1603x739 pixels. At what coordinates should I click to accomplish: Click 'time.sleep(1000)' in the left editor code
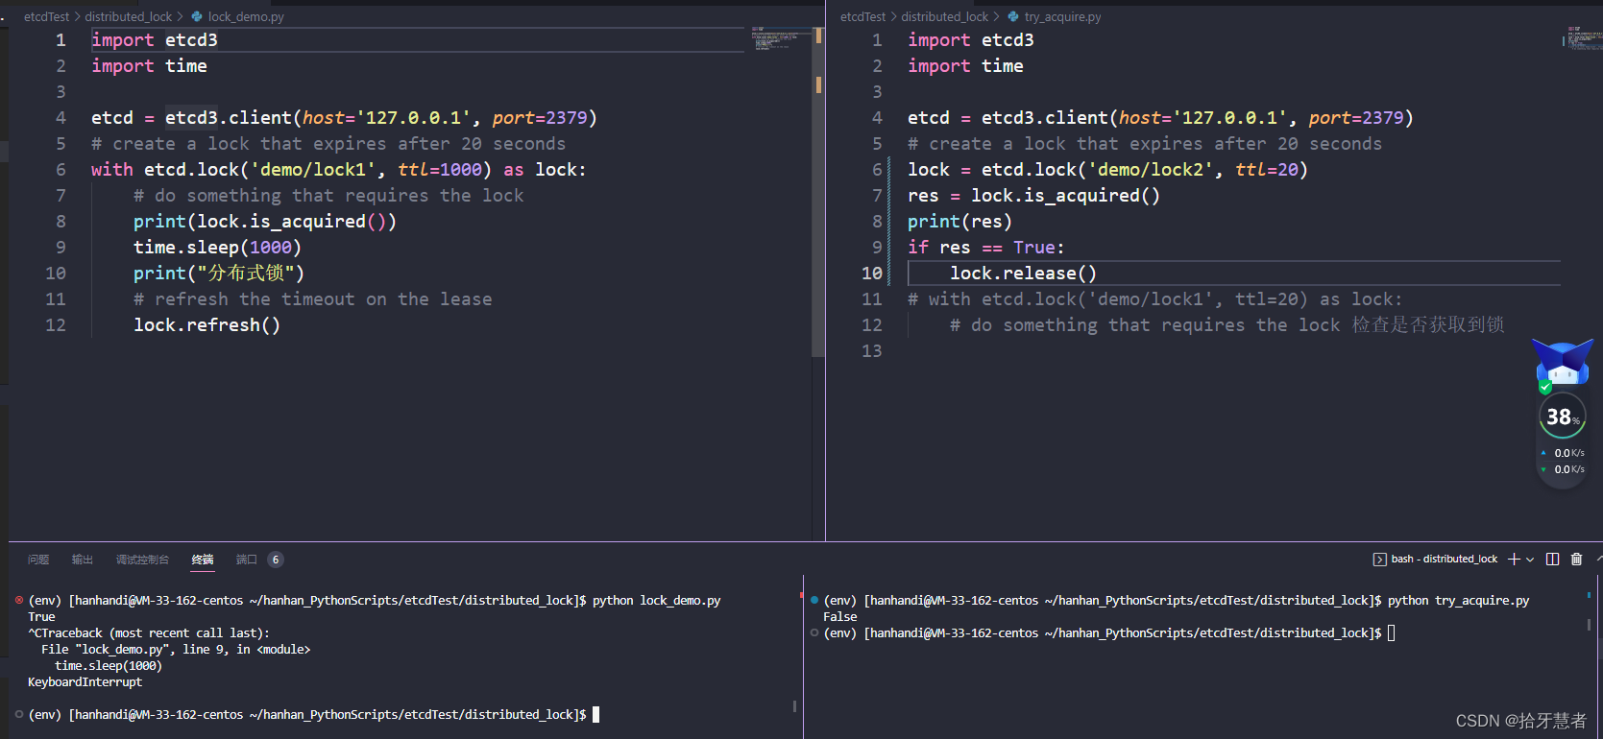pyautogui.click(x=217, y=248)
